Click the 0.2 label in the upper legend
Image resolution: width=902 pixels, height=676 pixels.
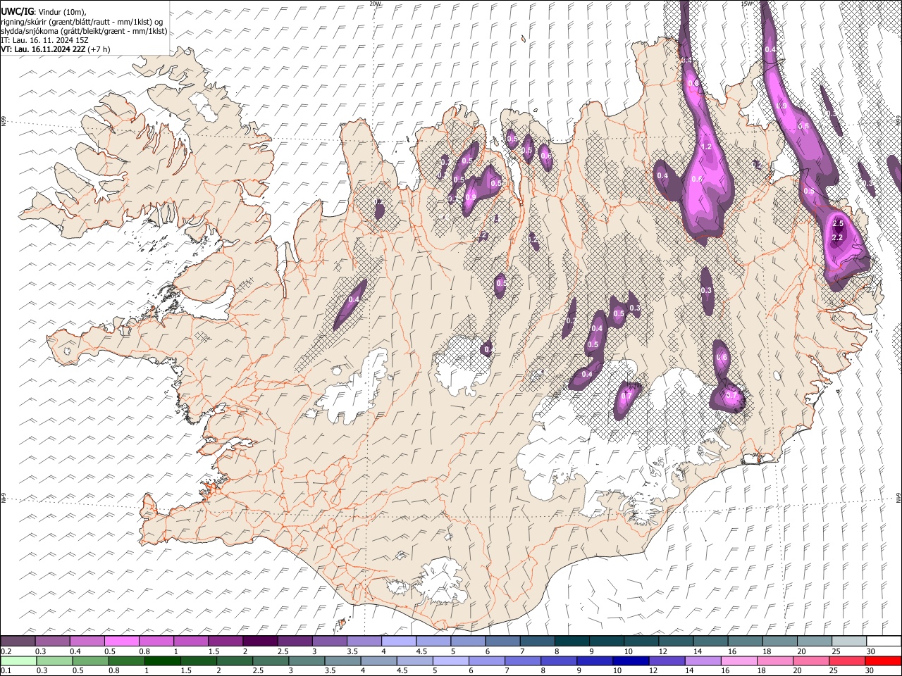[x=6, y=651]
